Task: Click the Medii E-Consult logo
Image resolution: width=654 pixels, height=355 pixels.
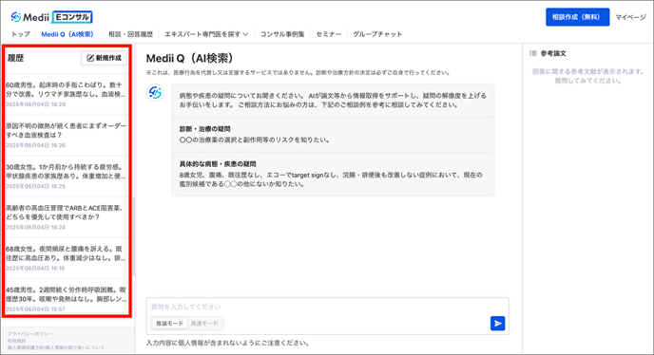Action: pos(51,17)
